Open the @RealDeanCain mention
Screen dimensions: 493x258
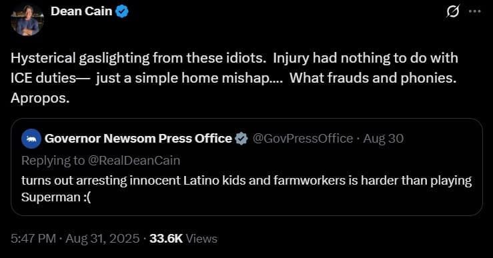click(134, 161)
